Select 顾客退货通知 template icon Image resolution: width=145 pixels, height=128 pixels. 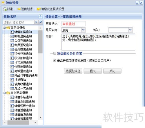click(12, 36)
